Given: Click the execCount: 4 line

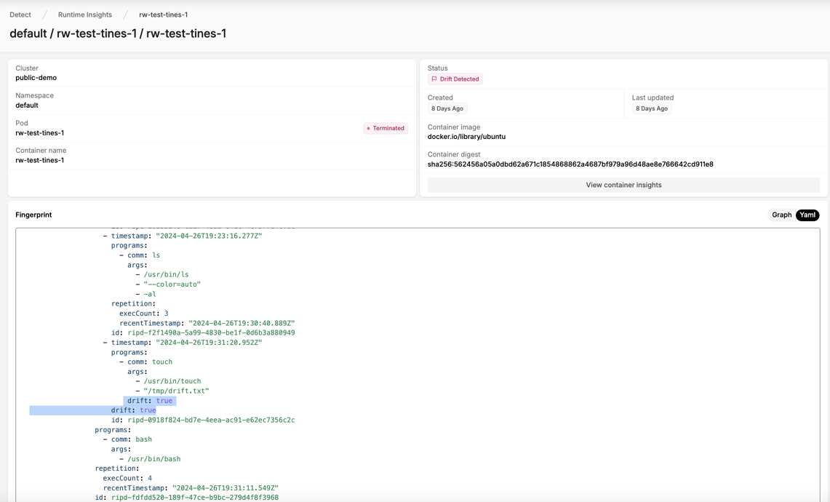Looking at the screenshot, I should coord(127,478).
